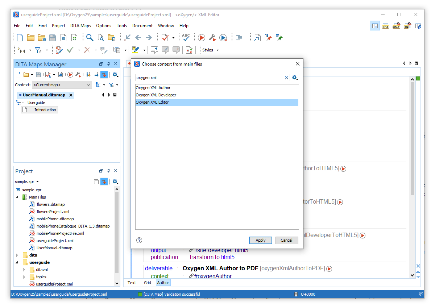Select mobilePhoneProjectFile.xml in Project tree
This screenshot has width=435, height=308.
coord(60,233)
